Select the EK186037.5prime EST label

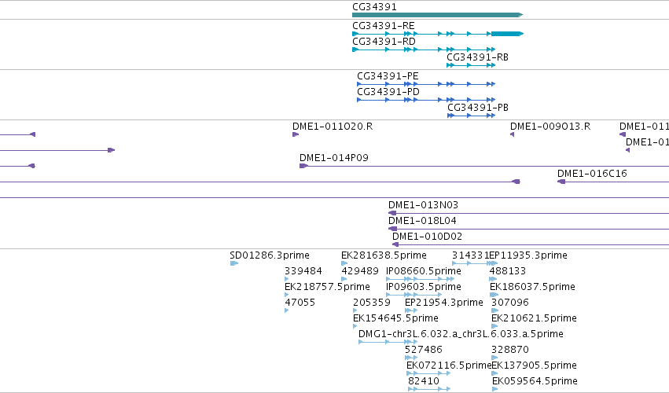532,287
